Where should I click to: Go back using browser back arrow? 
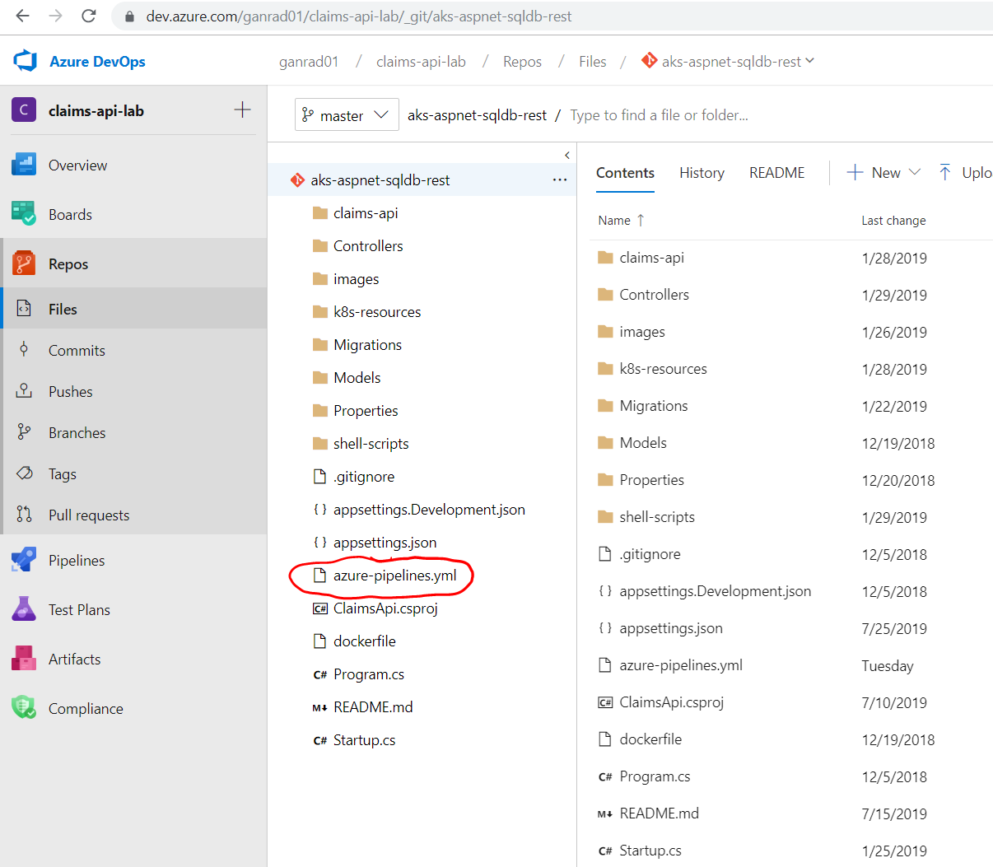click(x=22, y=16)
